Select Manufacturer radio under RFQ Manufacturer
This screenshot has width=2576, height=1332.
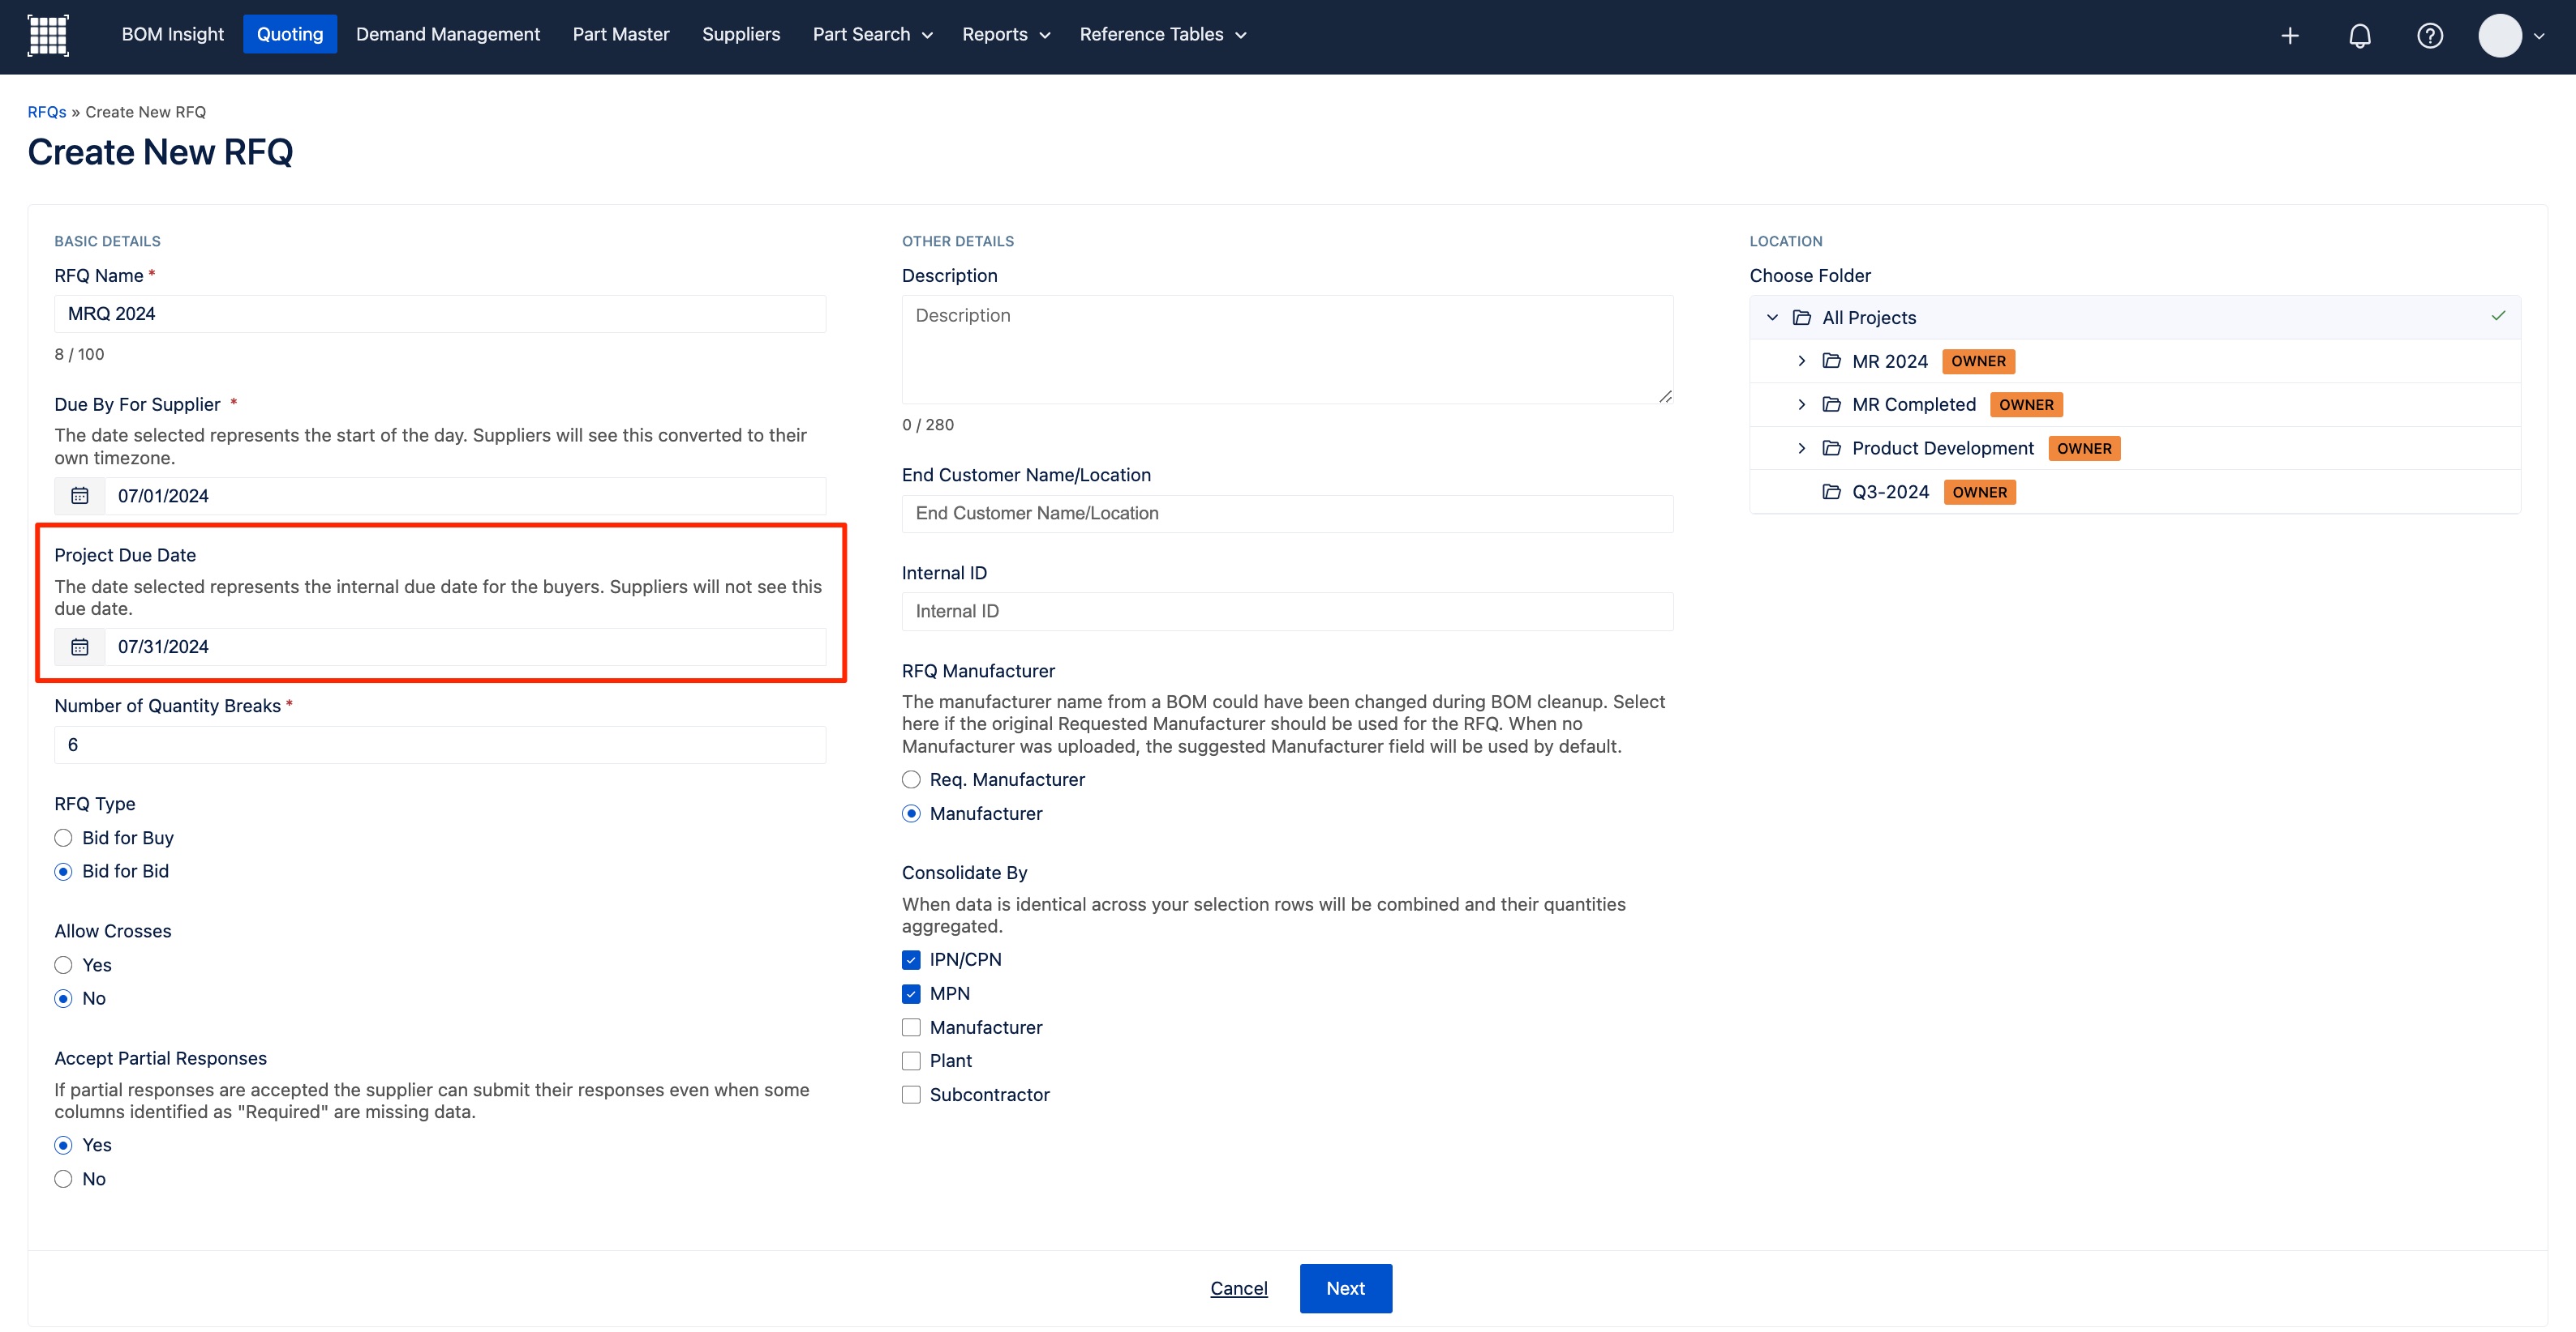pos(911,813)
